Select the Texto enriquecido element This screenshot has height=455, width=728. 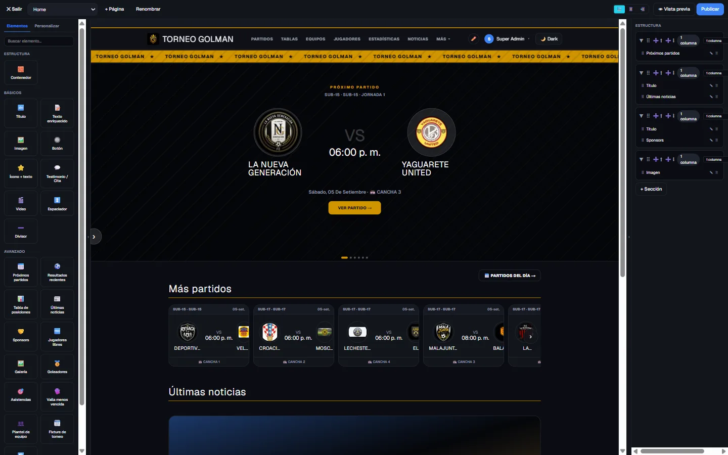[x=57, y=113]
